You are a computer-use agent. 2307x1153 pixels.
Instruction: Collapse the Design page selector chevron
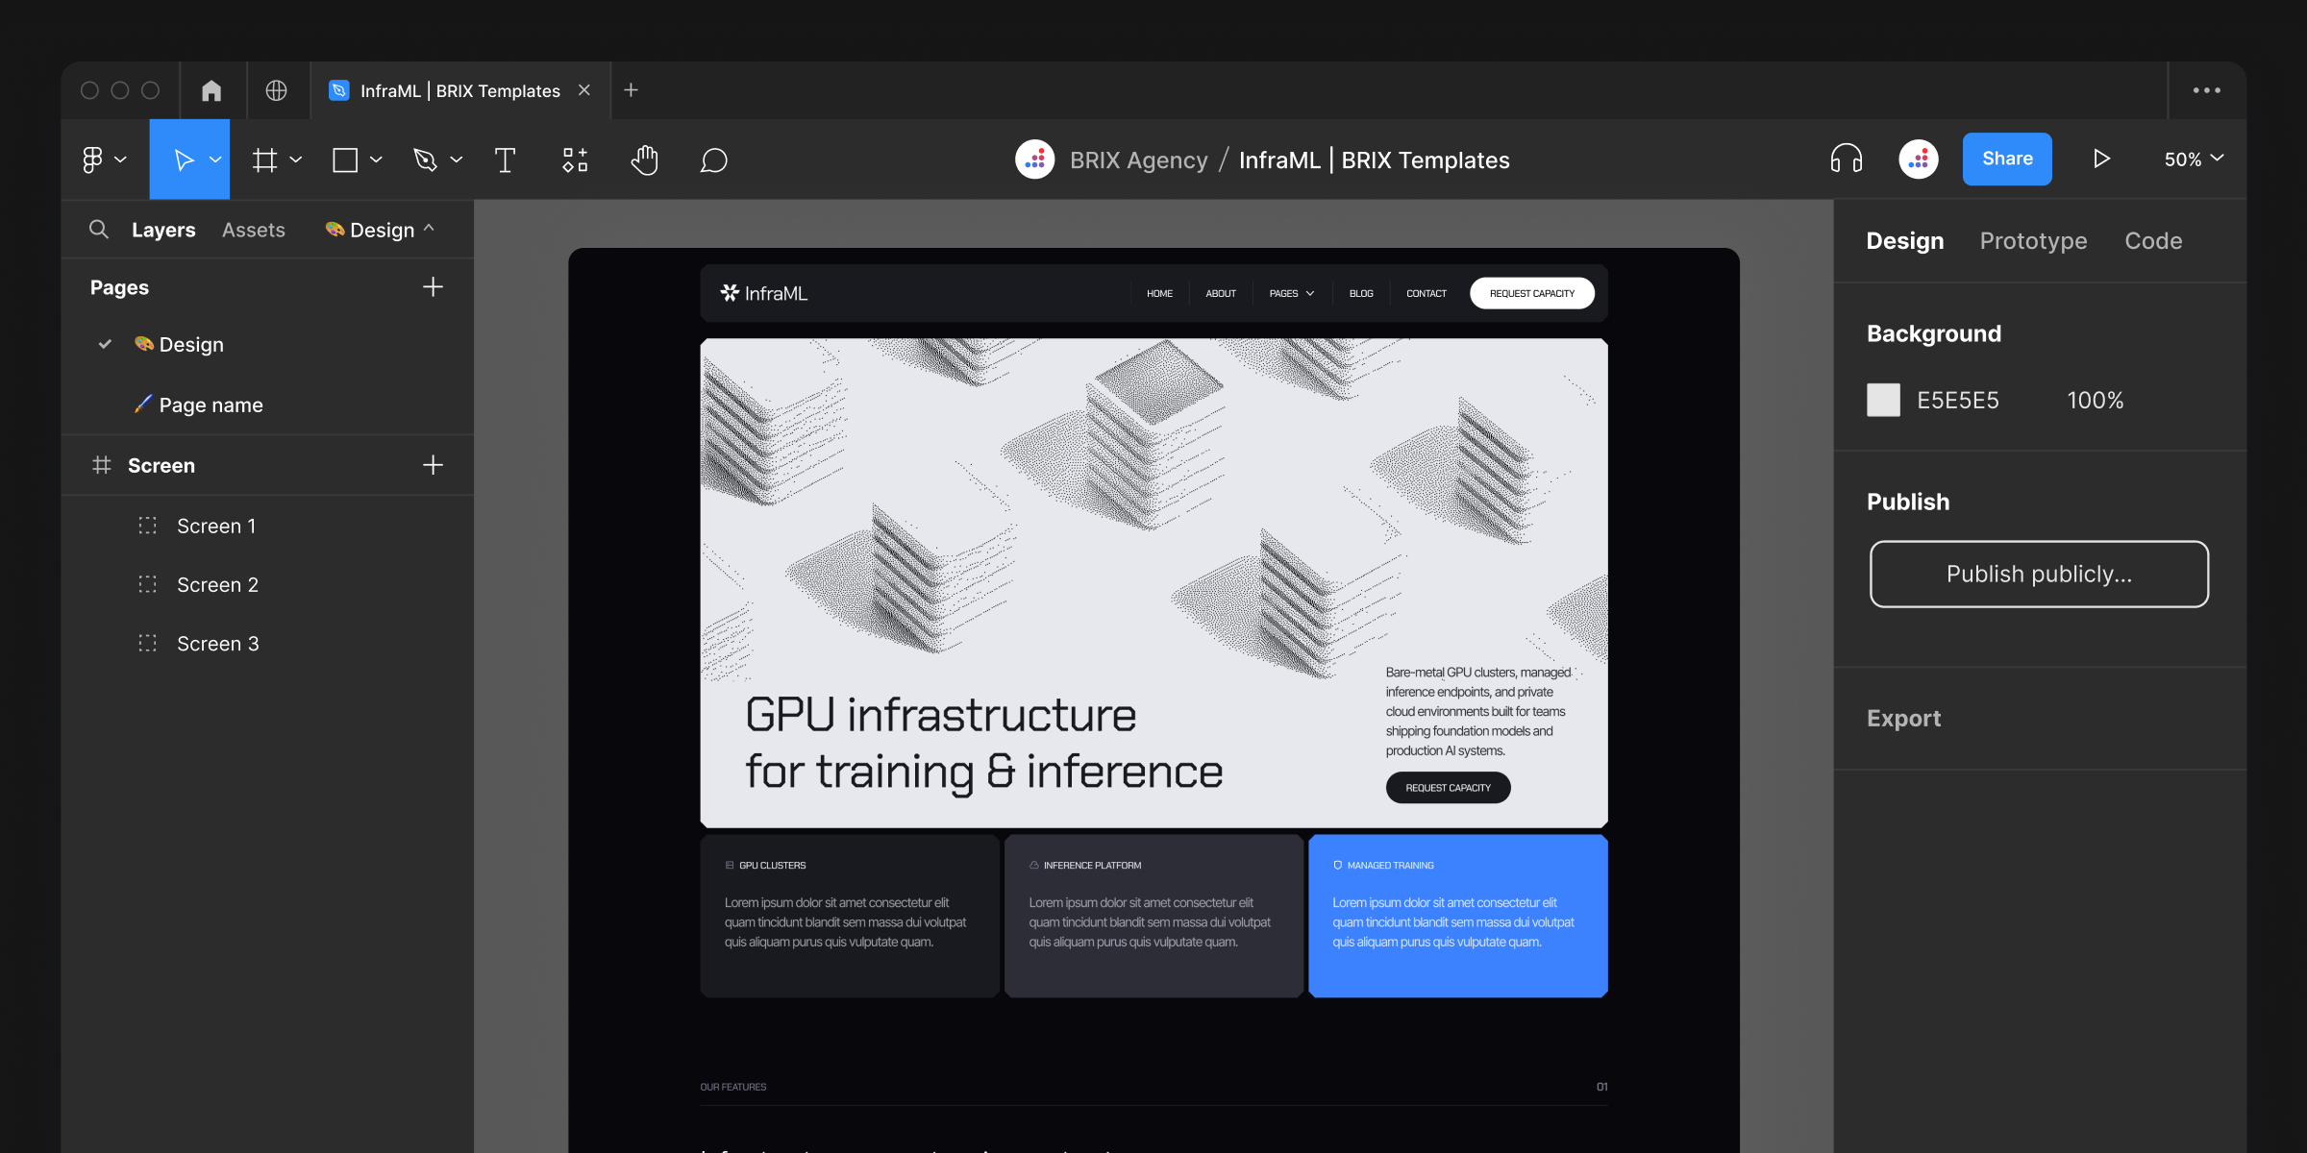[429, 229]
